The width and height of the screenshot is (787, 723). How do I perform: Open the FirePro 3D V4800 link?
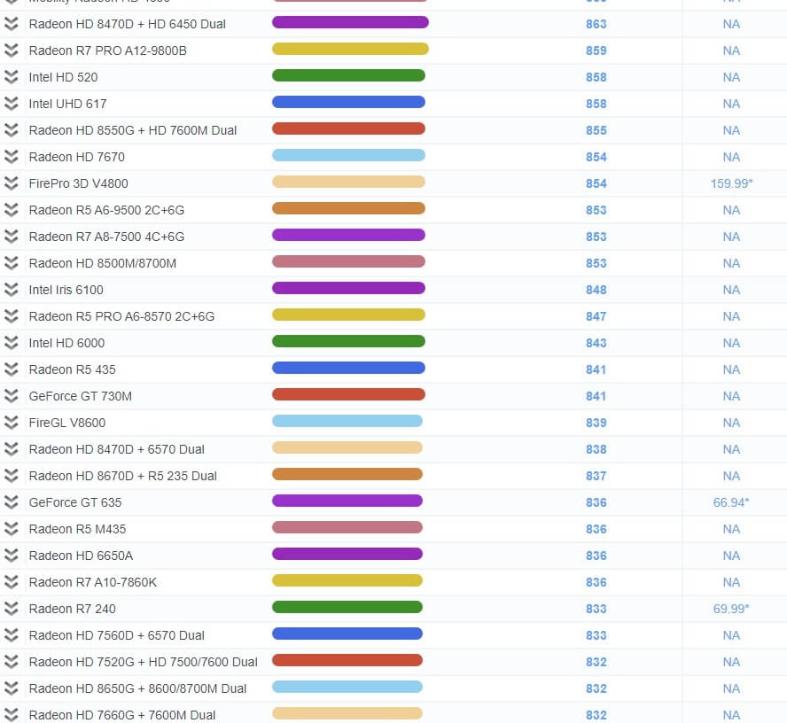pyautogui.click(x=78, y=183)
